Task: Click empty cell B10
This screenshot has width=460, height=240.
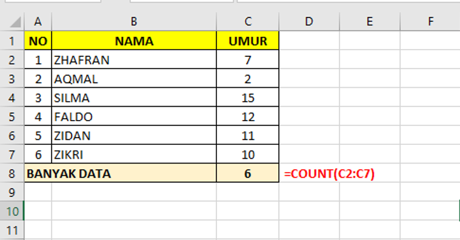Action: click(x=134, y=211)
